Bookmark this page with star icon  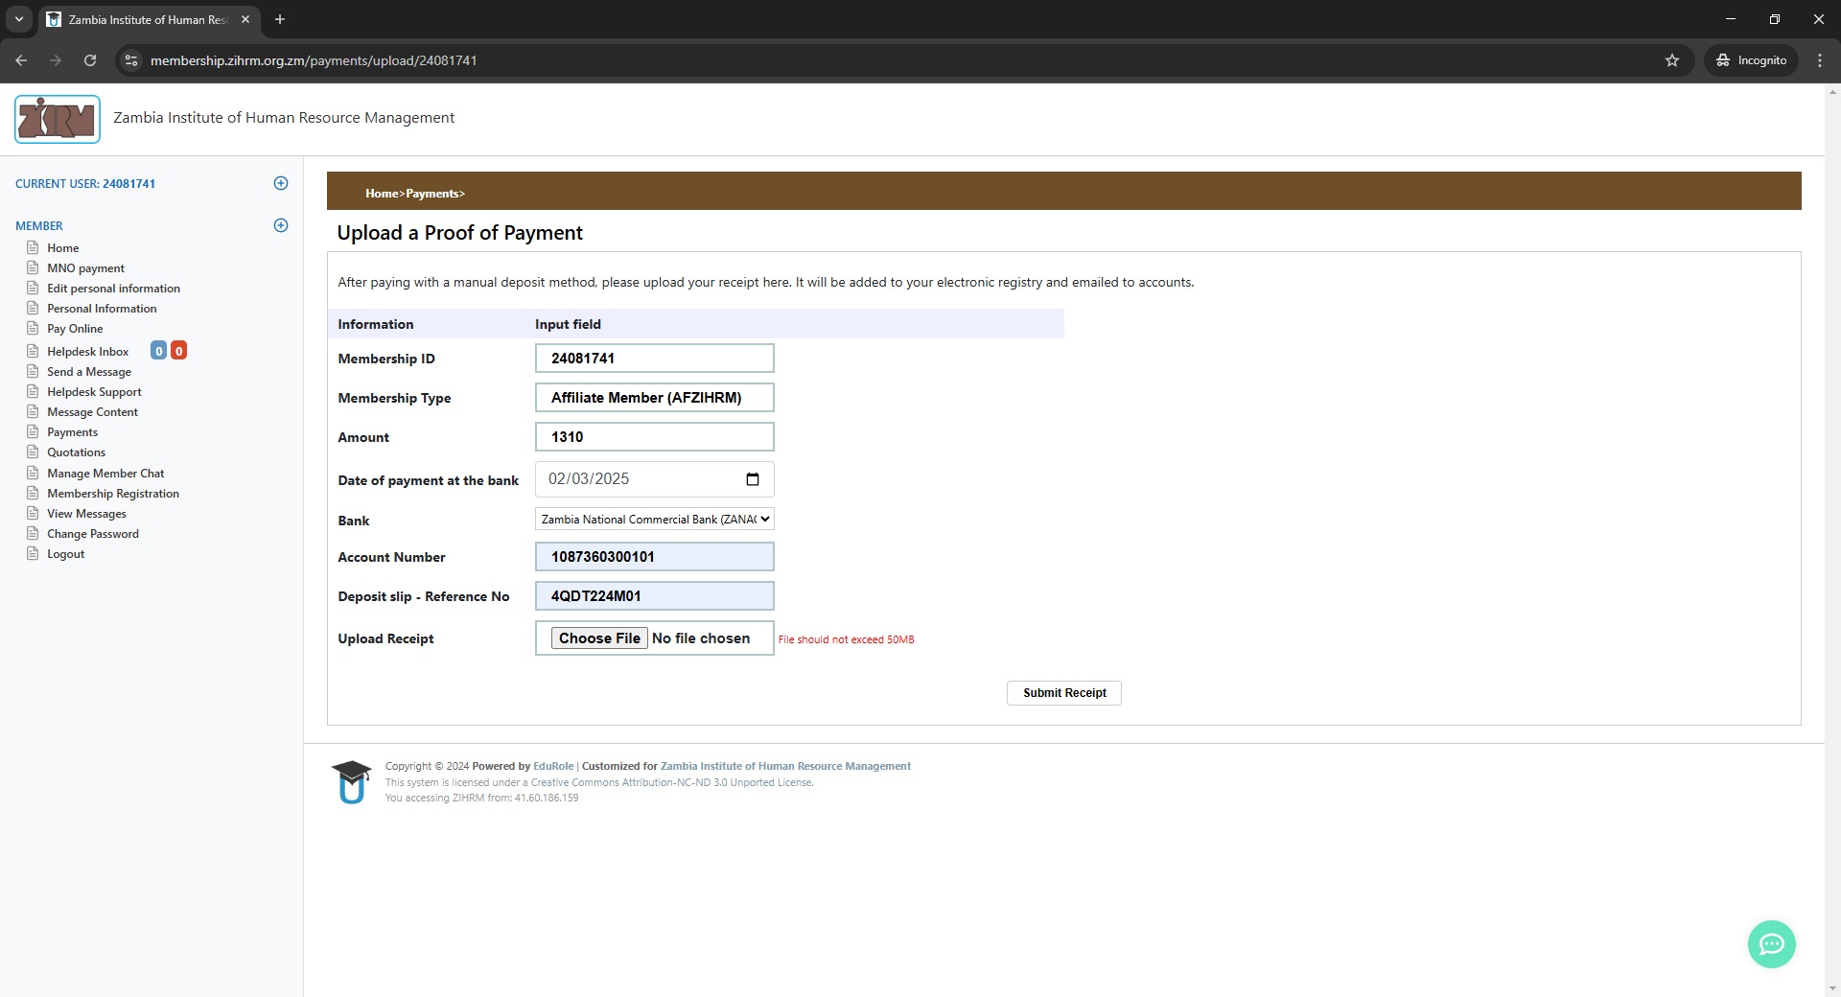tap(1672, 60)
